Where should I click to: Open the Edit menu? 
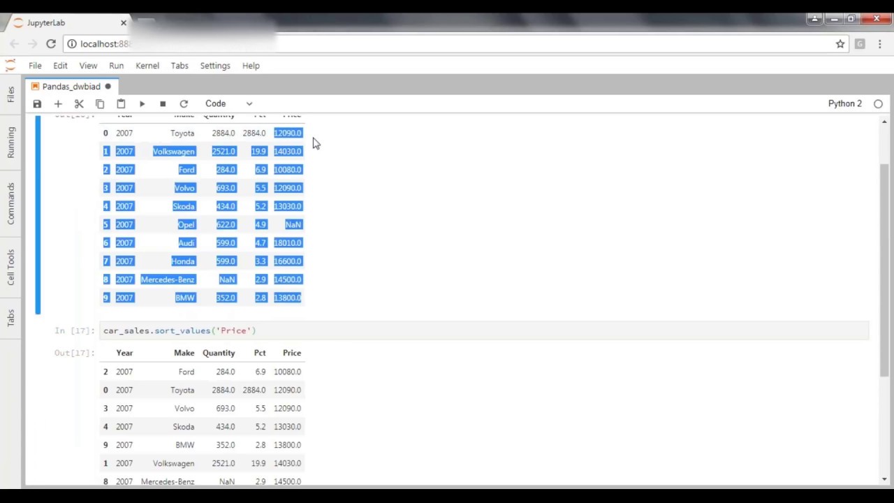60,66
